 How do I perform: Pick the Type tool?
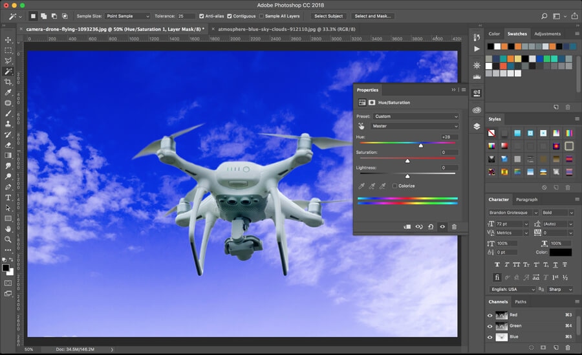(8, 197)
